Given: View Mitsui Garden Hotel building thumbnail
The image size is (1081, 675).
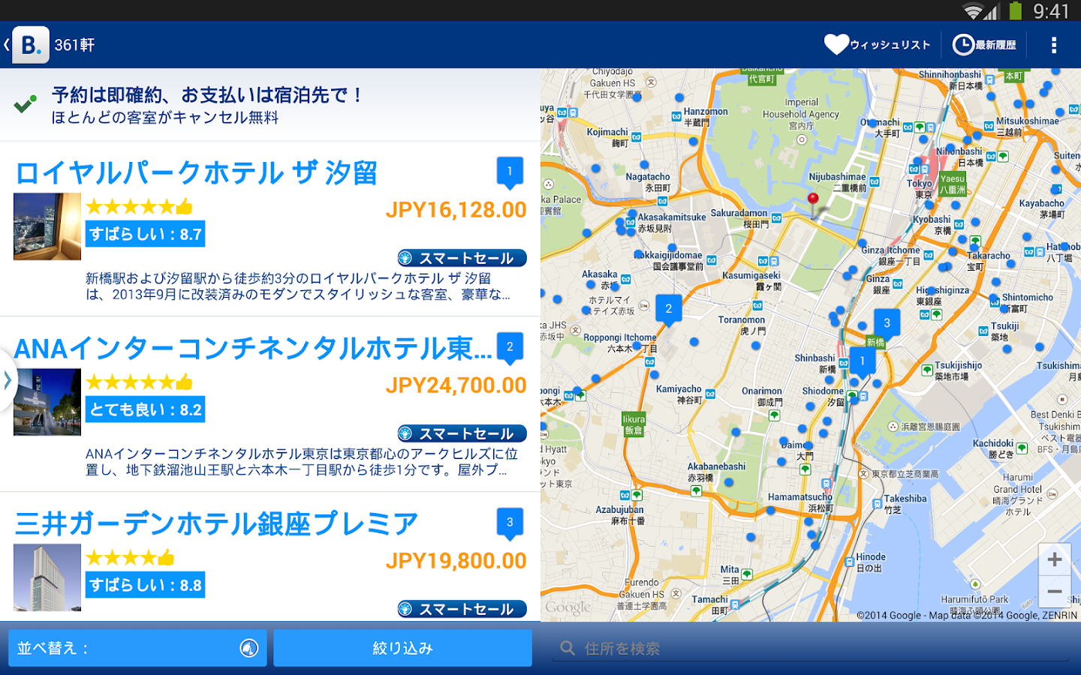Looking at the screenshot, I should [x=47, y=577].
